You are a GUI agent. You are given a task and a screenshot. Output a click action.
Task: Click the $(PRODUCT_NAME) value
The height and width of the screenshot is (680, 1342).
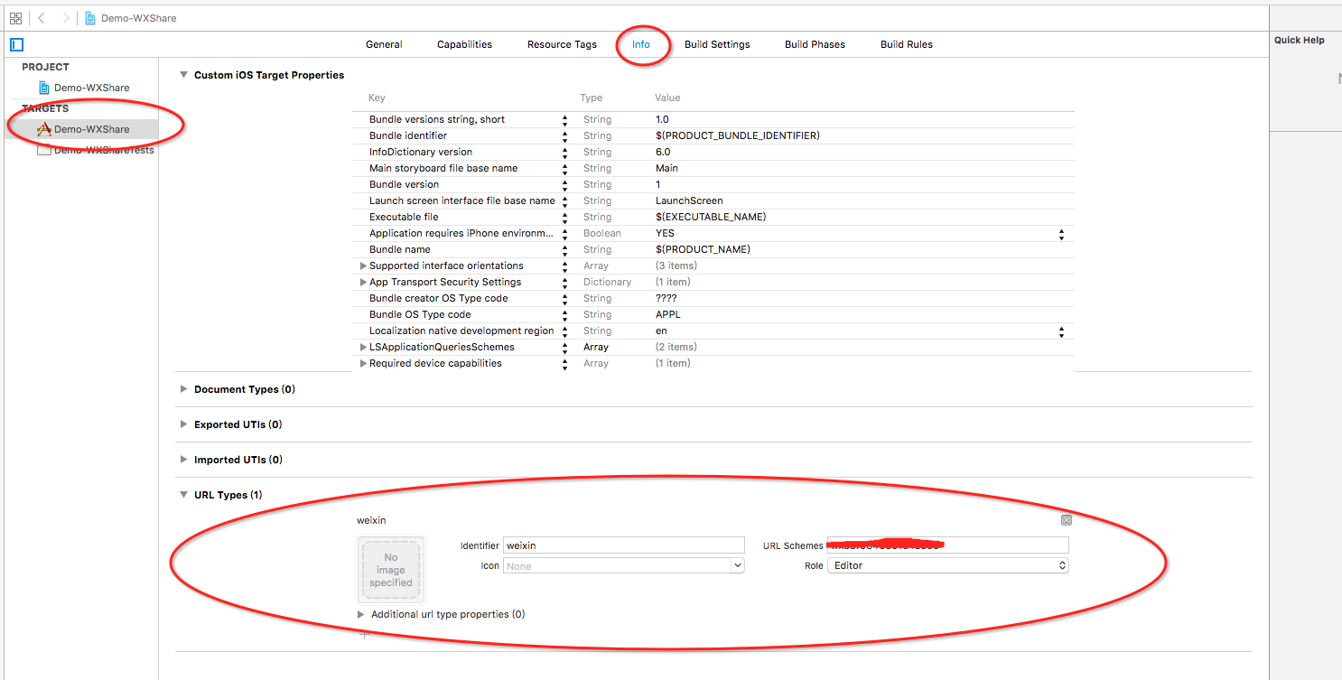click(703, 249)
